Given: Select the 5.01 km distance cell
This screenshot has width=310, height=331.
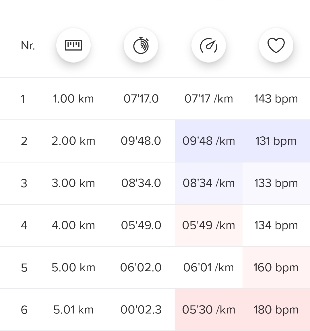Looking at the screenshot, I should pyautogui.click(x=73, y=310).
